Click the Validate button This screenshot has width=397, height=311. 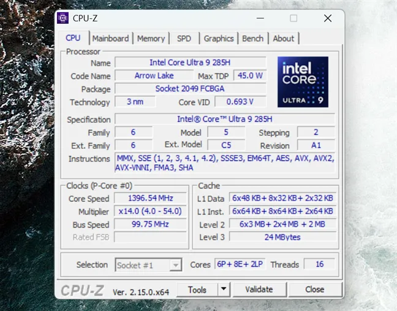pyautogui.click(x=259, y=290)
